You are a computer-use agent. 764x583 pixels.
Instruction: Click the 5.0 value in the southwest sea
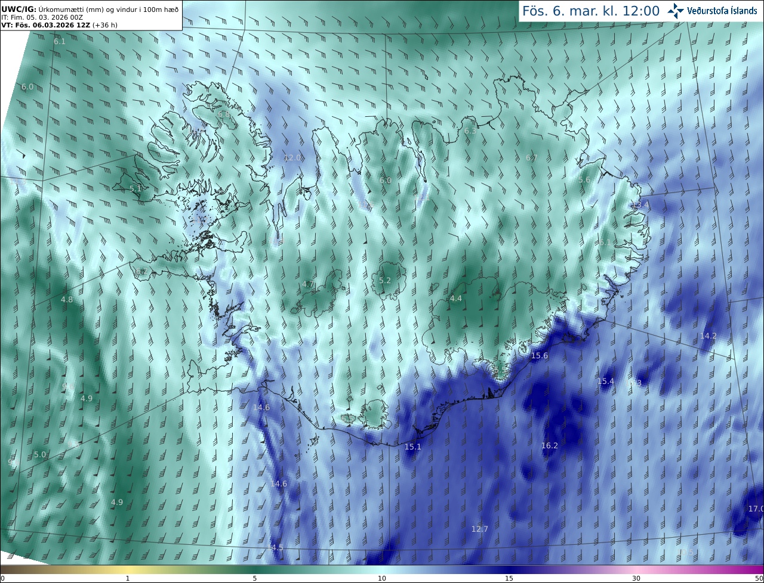pyautogui.click(x=40, y=454)
